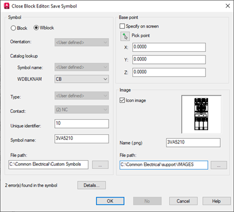
Task: Click the base point Z field
Action: click(169, 73)
